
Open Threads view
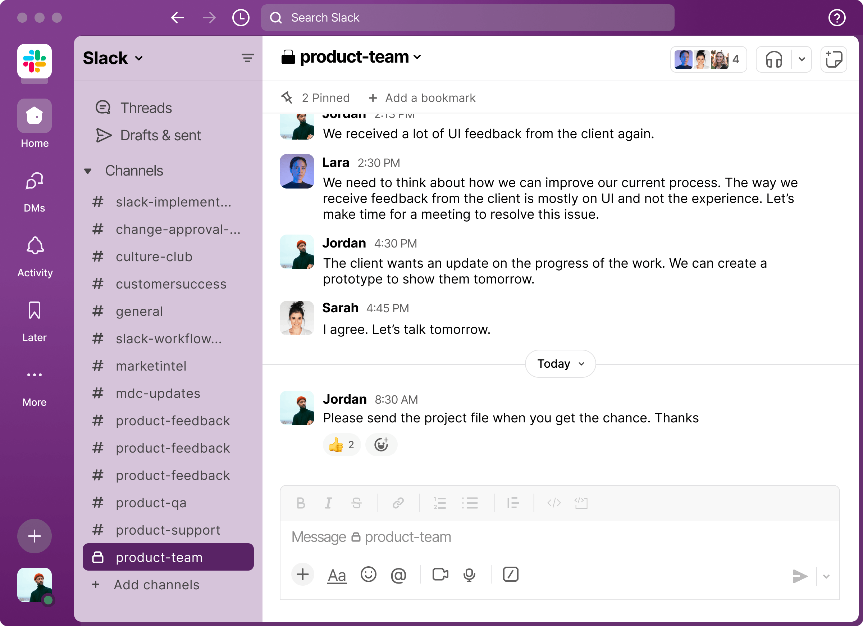click(x=133, y=108)
